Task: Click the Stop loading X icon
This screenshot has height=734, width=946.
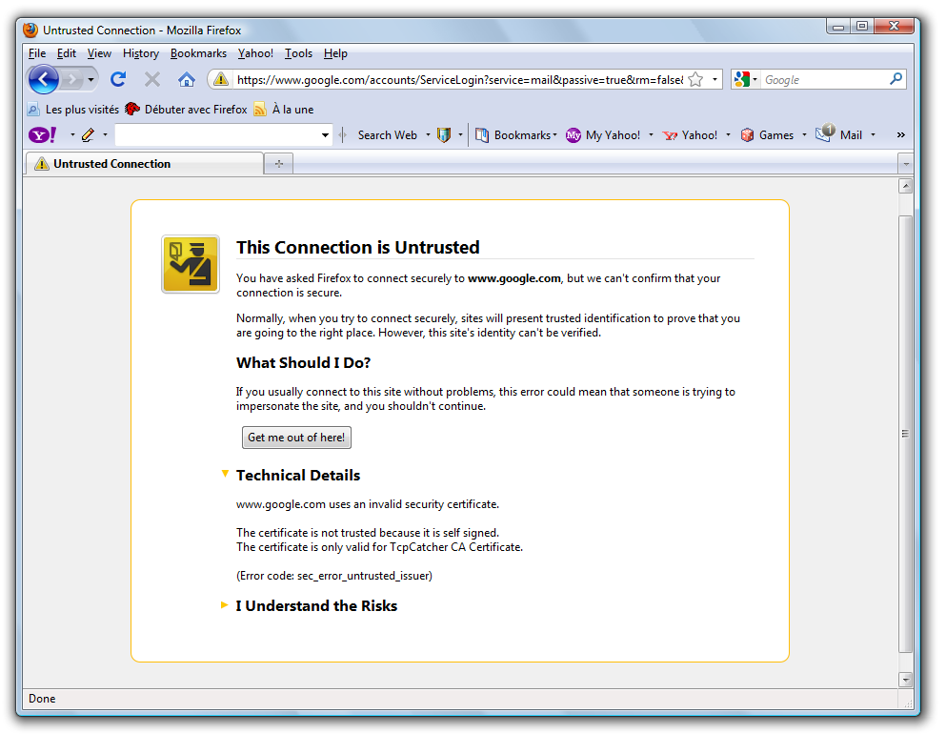Action: pyautogui.click(x=152, y=79)
